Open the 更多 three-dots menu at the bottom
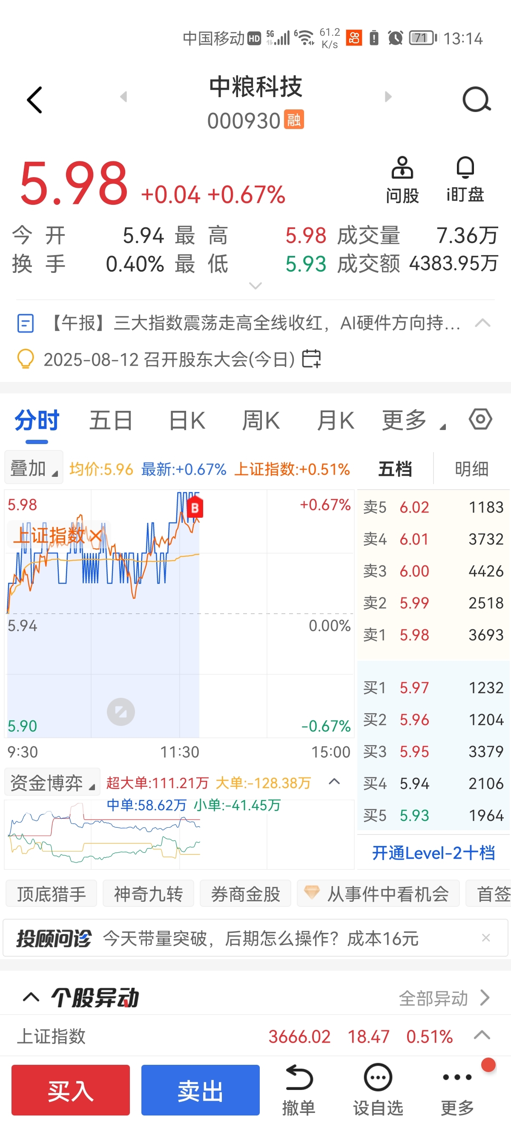The width and height of the screenshot is (511, 1124). coord(457,1090)
